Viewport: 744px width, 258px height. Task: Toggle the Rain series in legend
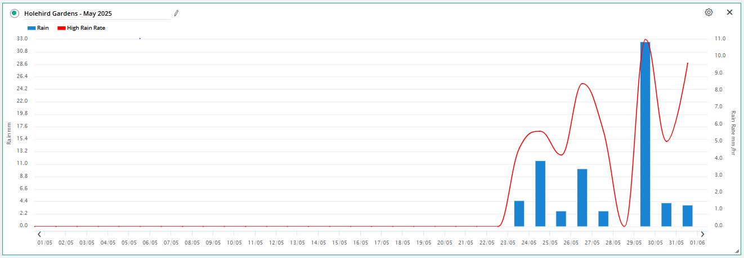point(38,27)
